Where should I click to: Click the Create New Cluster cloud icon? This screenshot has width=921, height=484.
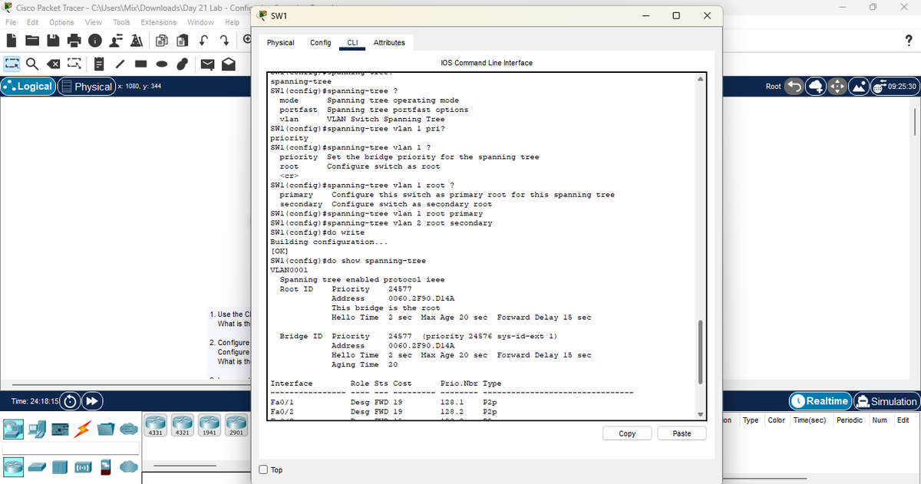[817, 87]
